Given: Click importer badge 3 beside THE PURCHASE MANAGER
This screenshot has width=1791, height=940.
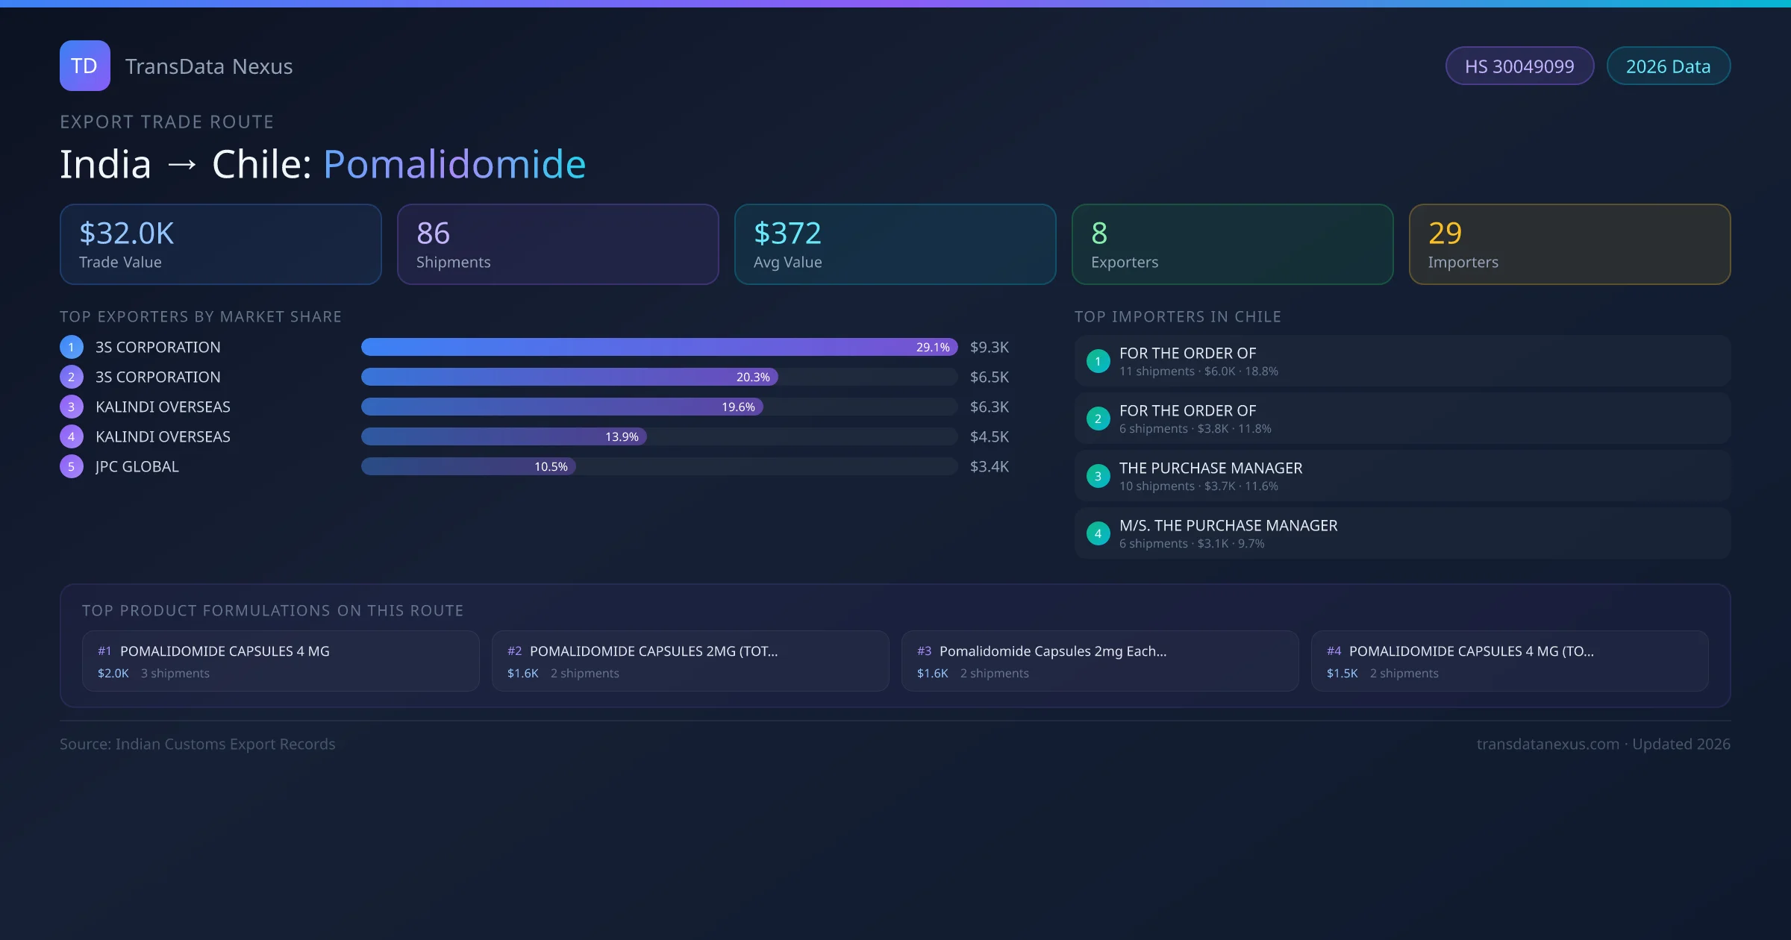Looking at the screenshot, I should (1098, 476).
